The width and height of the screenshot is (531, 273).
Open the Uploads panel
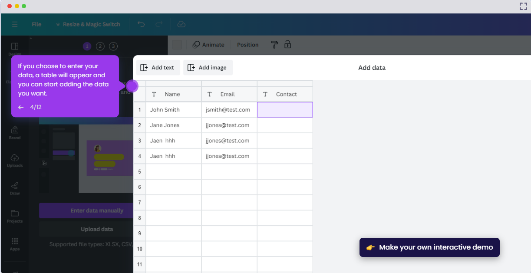tap(14, 160)
